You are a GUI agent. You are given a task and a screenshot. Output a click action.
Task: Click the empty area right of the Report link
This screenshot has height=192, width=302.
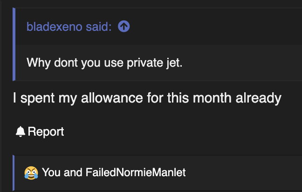click(x=183, y=132)
